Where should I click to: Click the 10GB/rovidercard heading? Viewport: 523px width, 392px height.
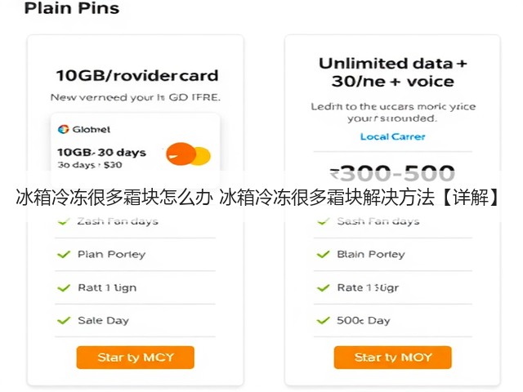coord(137,76)
